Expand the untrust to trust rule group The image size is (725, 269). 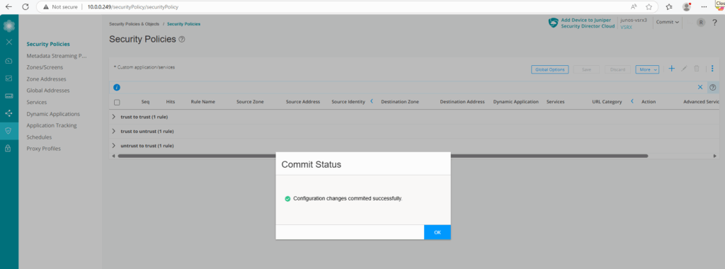tap(114, 146)
